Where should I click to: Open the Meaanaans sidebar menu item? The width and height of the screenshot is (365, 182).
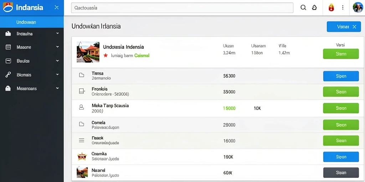coord(32,89)
